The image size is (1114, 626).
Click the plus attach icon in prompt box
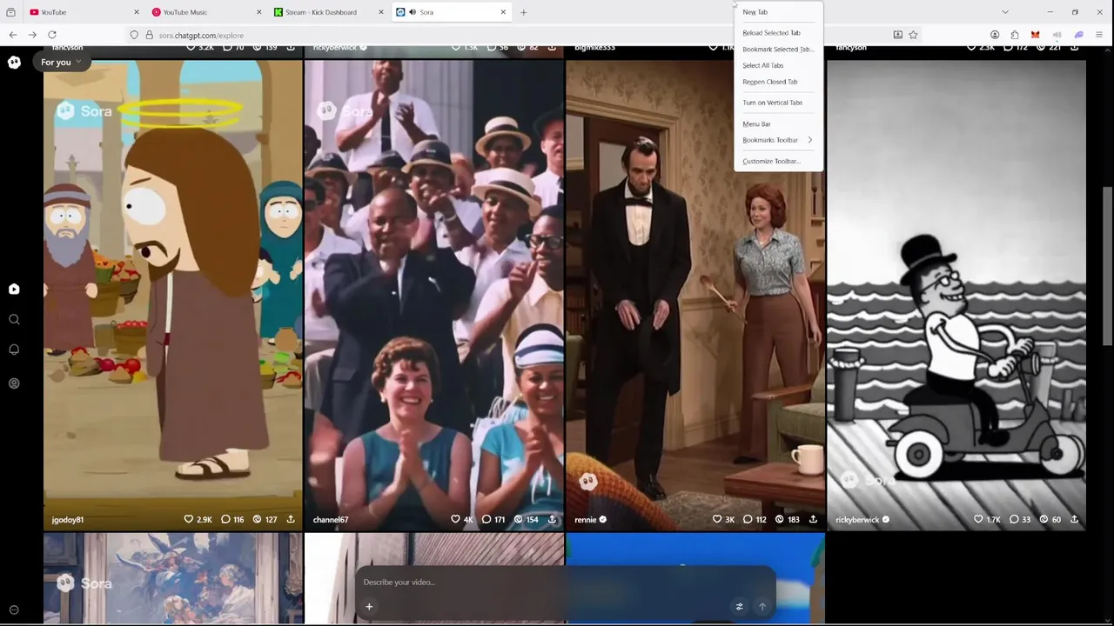(x=369, y=607)
